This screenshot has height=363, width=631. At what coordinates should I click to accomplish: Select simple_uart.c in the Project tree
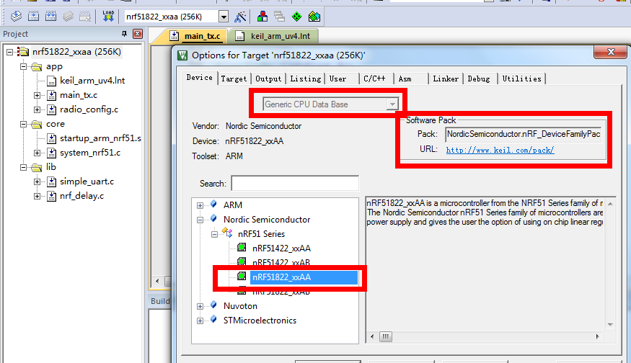point(87,181)
